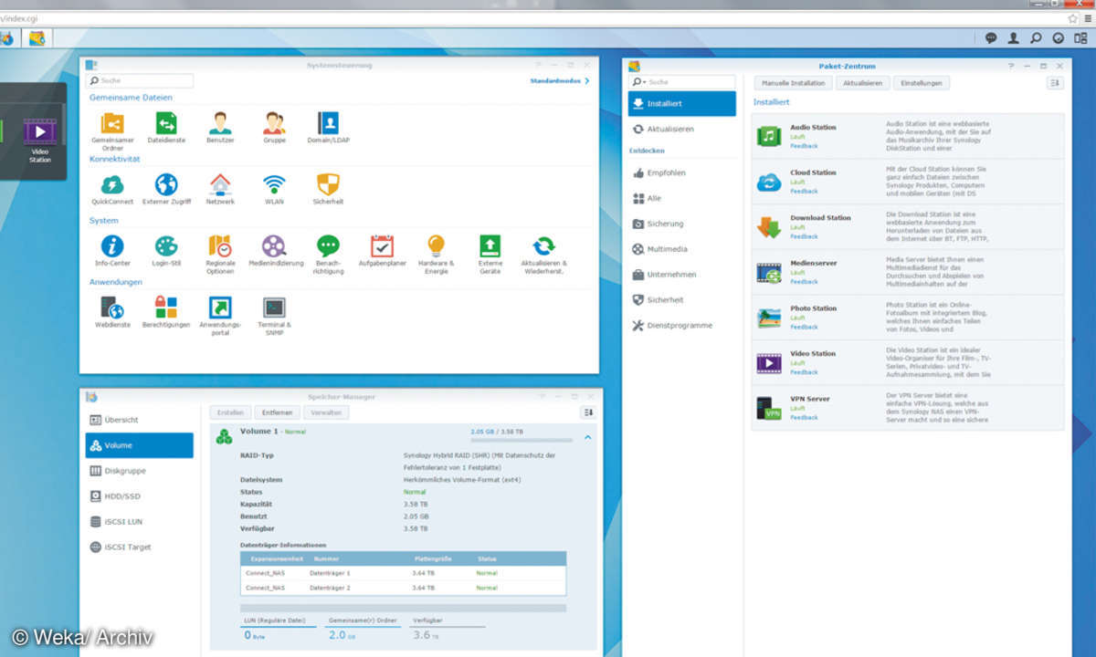1096x657 pixels.
Task: Open Übersicht in Speicher-Manager
Action: pos(140,420)
